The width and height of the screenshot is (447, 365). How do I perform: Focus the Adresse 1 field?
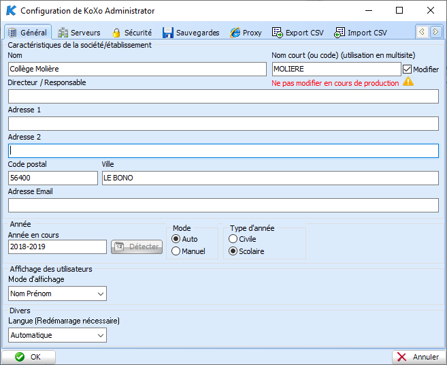tap(223, 123)
